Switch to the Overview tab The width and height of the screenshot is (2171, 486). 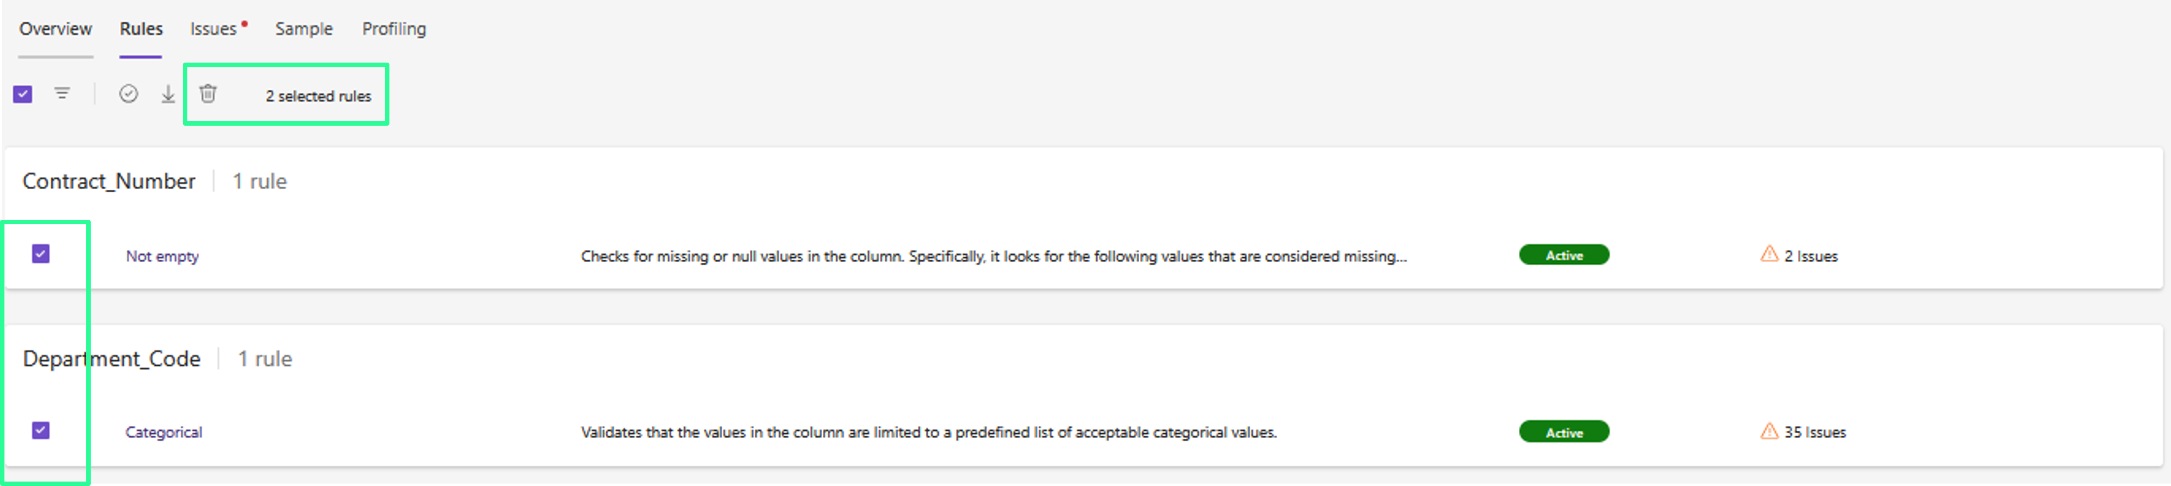coord(56,29)
